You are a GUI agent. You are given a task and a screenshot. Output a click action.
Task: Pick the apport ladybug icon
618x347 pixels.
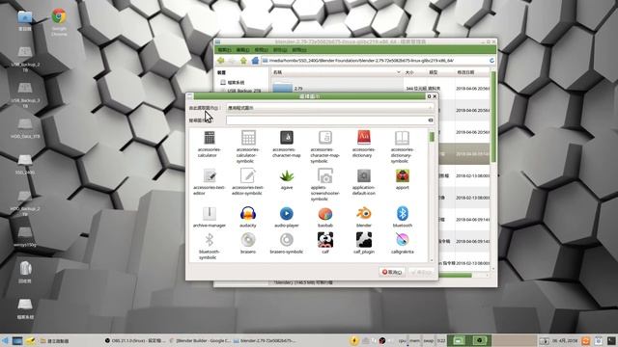click(402, 175)
